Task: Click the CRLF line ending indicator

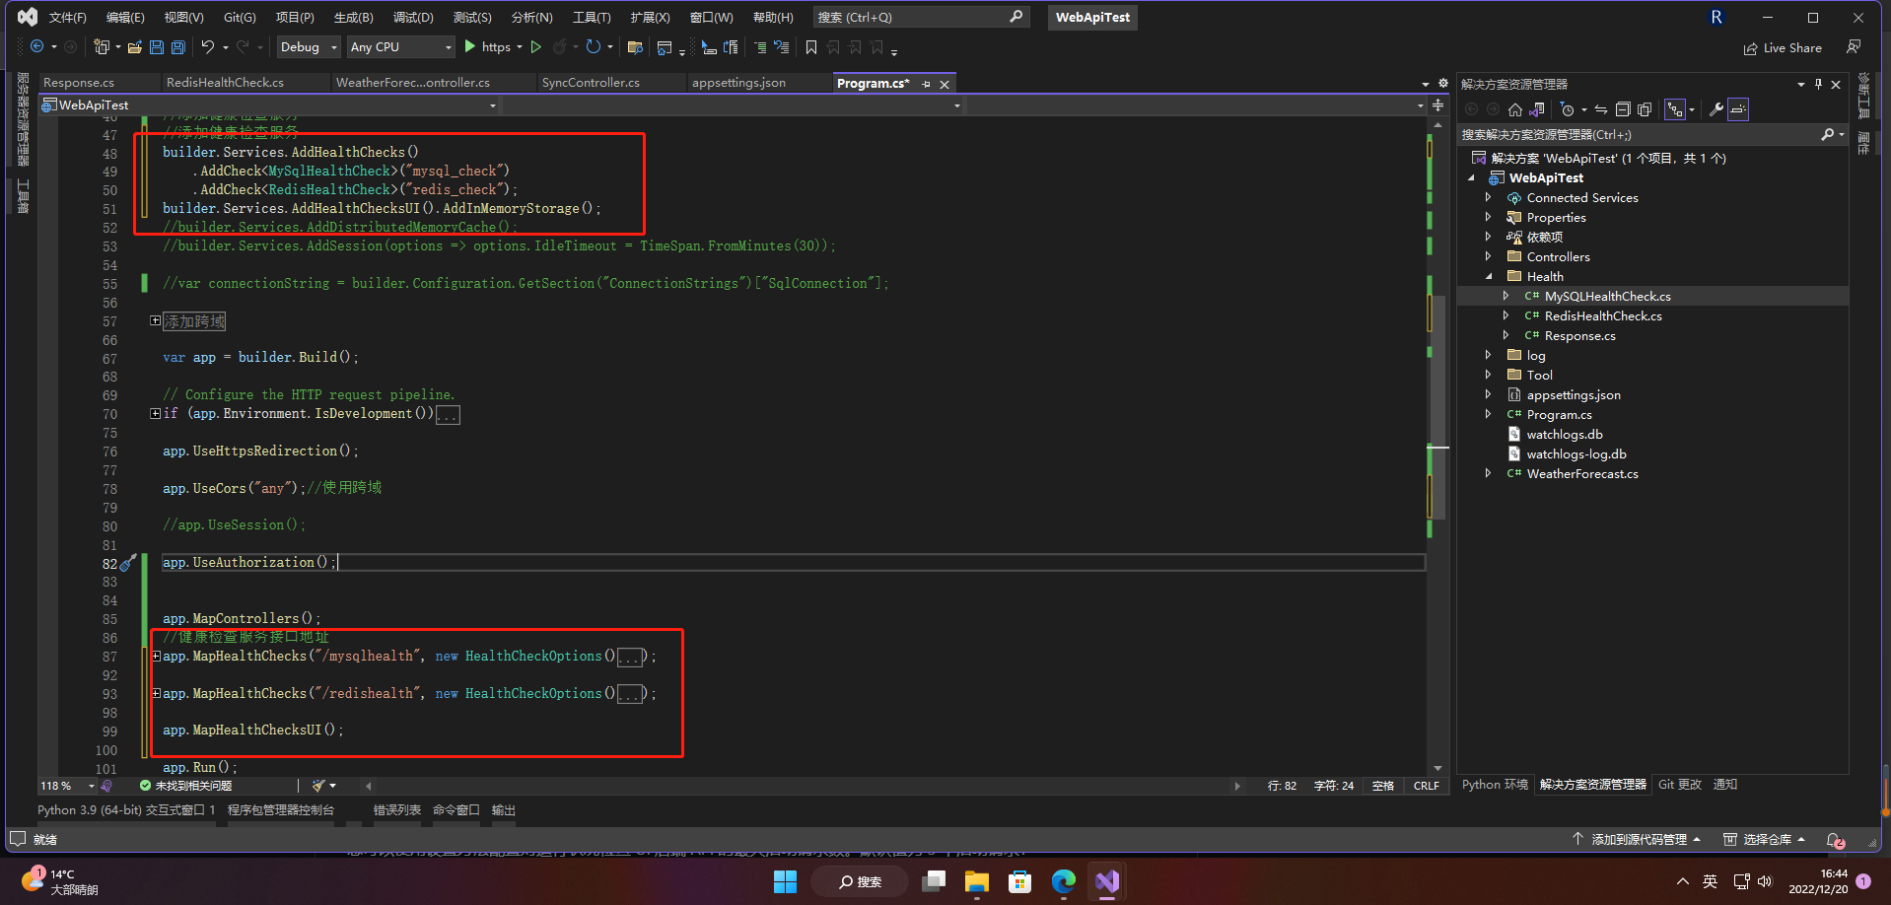Action: click(x=1426, y=786)
